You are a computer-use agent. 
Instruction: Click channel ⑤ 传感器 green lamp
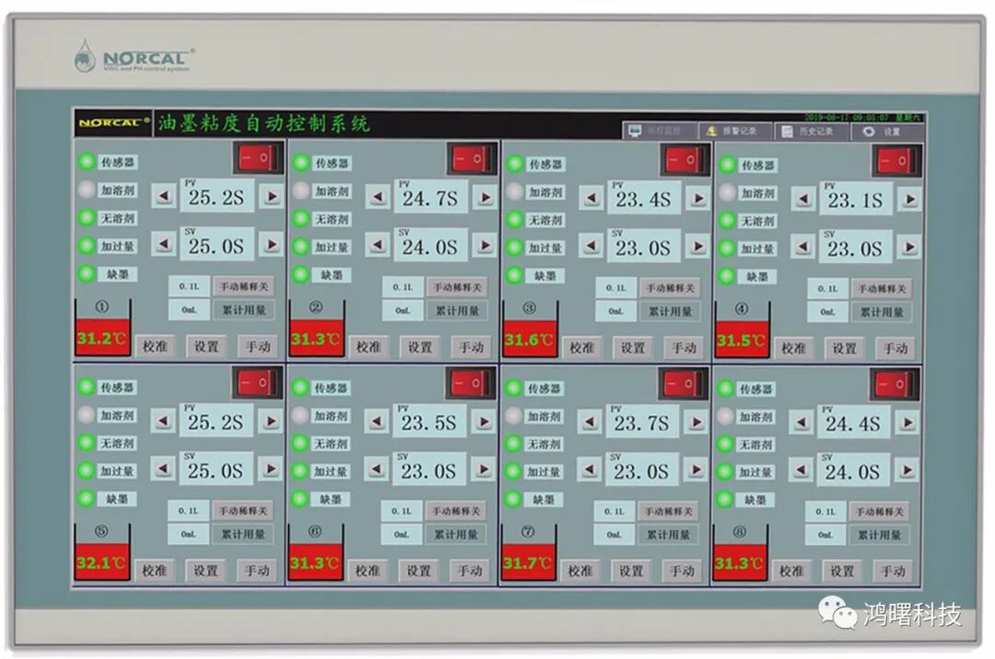[x=86, y=387]
